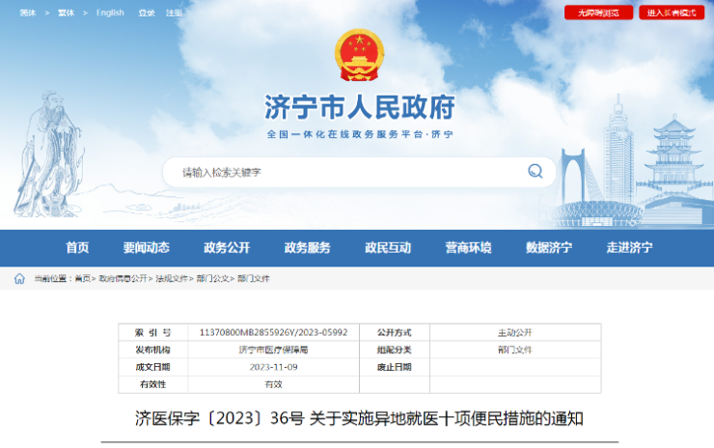Switch to 繁体 Chinese version
The height and width of the screenshot is (448, 714).
[66, 13]
